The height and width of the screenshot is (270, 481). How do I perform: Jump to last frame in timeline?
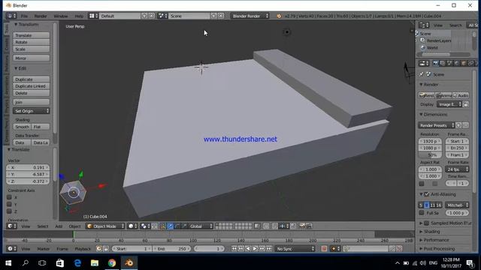pyautogui.click(x=269, y=248)
